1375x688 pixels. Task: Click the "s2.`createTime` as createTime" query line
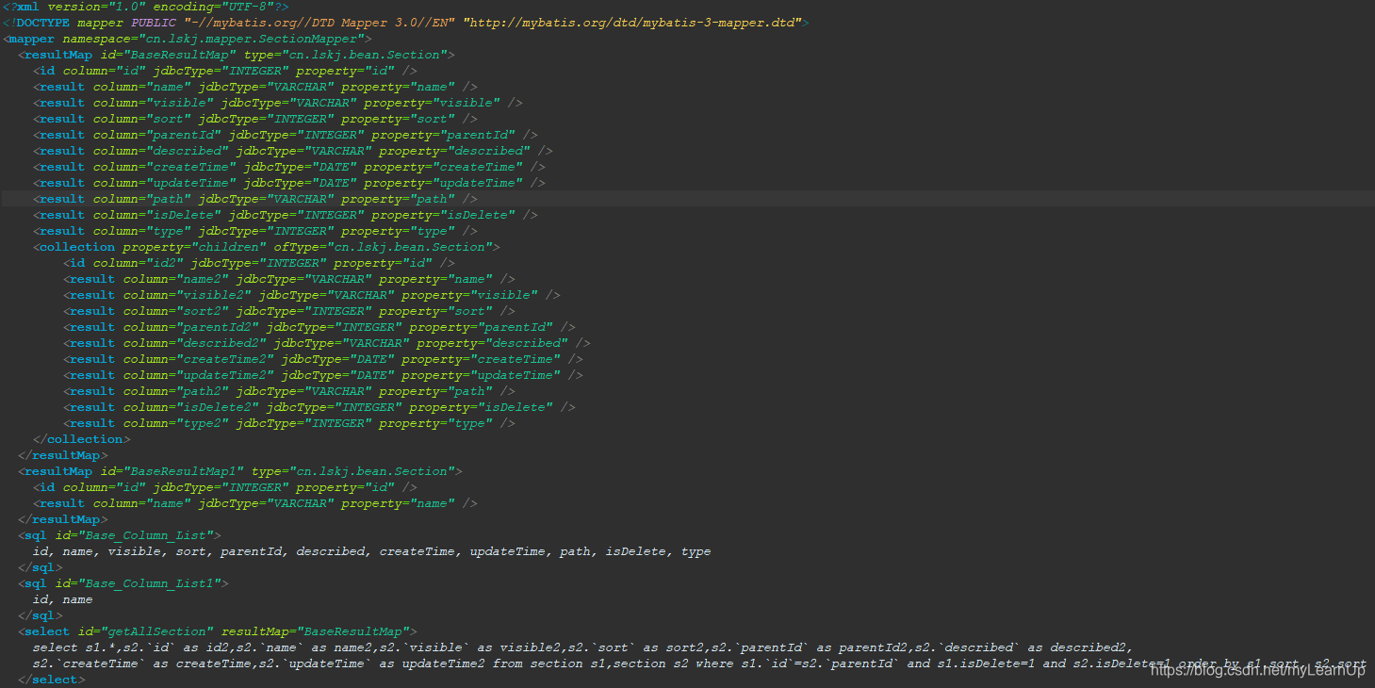699,663
